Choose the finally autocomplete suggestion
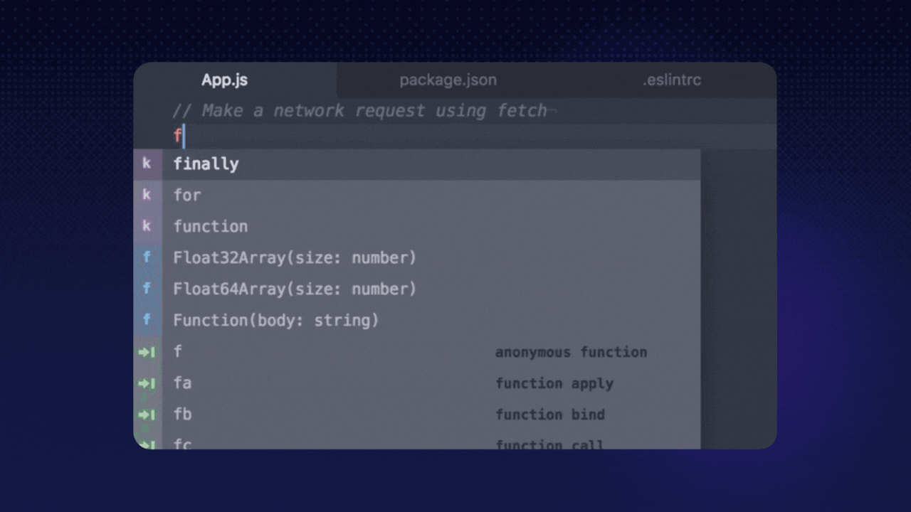 pyautogui.click(x=206, y=164)
